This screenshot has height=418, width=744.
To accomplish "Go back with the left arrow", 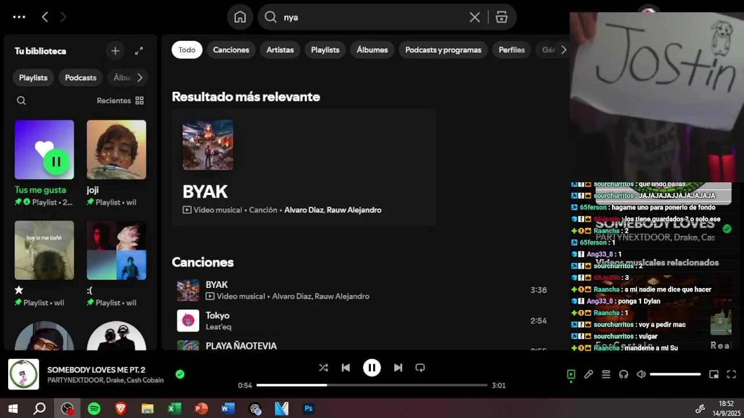I will click(45, 17).
